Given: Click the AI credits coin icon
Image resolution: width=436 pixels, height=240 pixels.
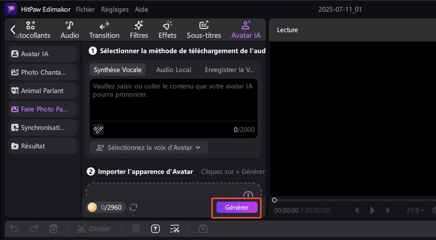Looking at the screenshot, I should pos(92,207).
